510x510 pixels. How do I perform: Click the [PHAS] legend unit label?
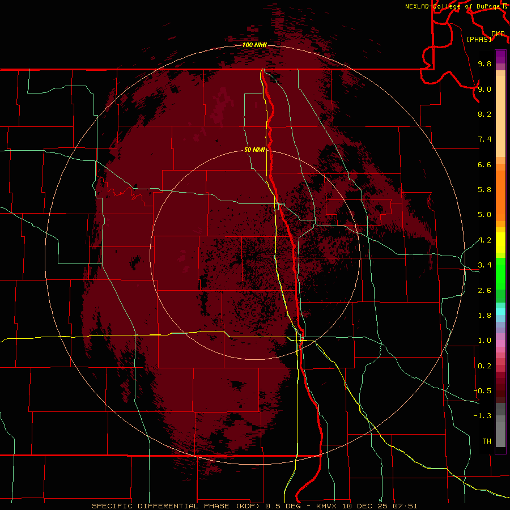[x=479, y=39]
